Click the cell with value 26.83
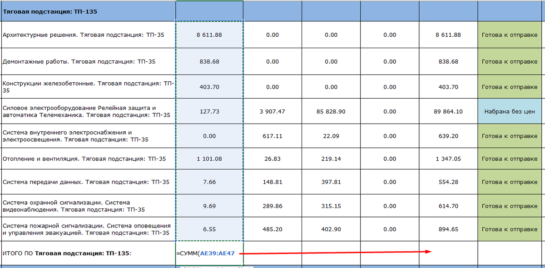This screenshot has height=268, width=545. 272,159
